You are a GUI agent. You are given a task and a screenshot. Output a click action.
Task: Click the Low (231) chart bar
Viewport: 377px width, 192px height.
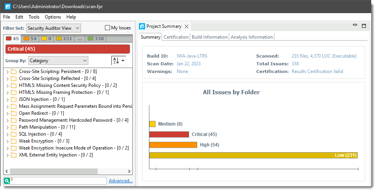pos(254,155)
